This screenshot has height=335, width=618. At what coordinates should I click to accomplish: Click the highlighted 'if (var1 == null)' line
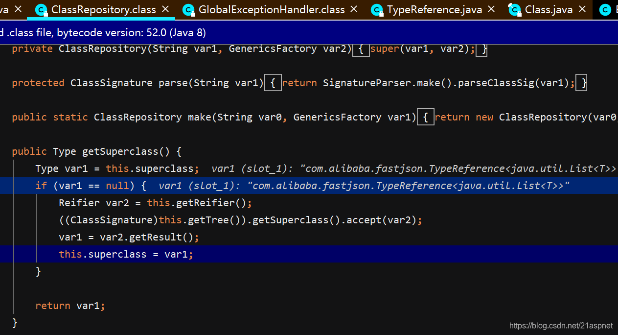point(309,186)
